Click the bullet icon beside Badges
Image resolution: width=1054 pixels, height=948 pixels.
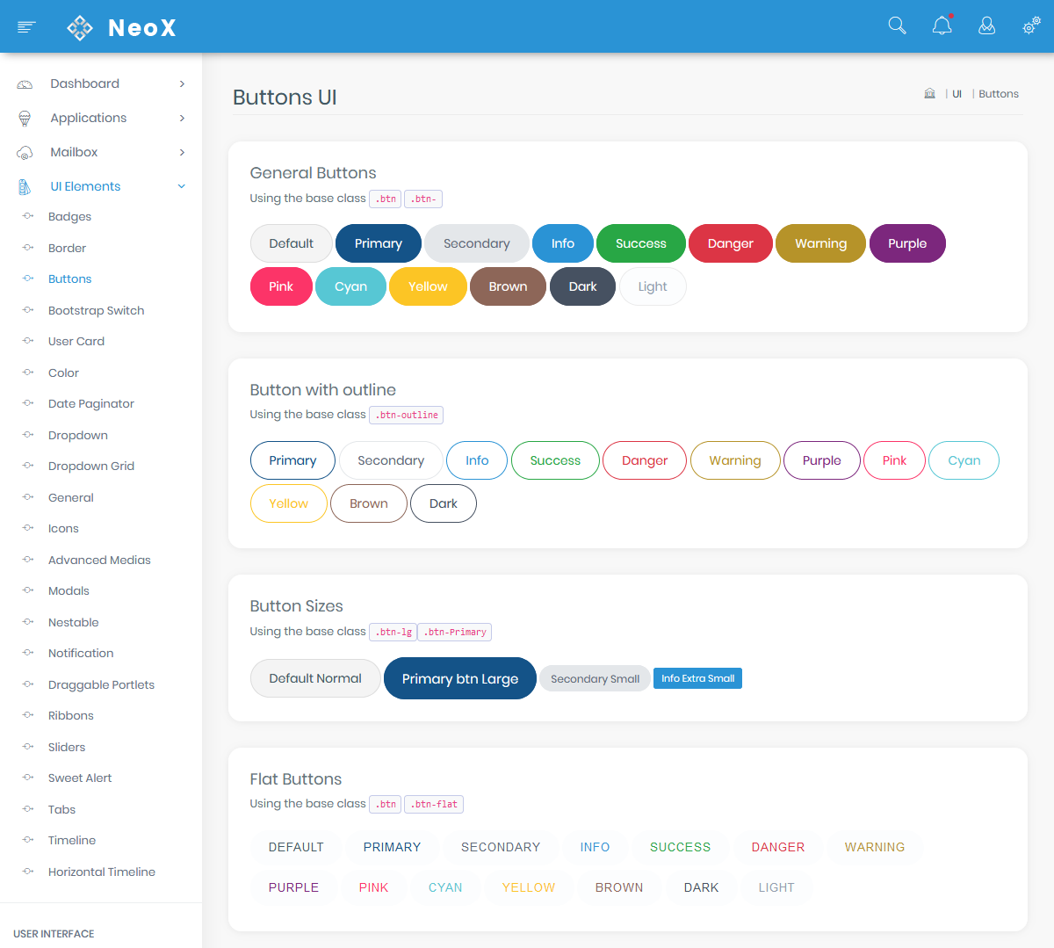click(x=28, y=216)
